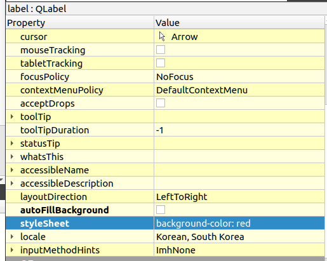Edit the toolTipDuration value -1

(159, 130)
